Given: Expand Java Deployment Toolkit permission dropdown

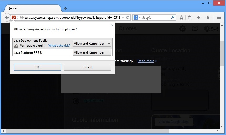Looking at the screenshot, I should point(92,44).
